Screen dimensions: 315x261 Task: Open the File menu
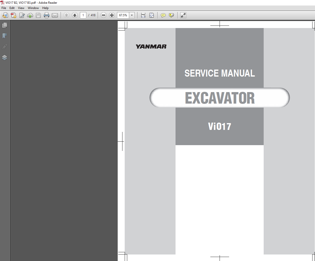click(4, 8)
